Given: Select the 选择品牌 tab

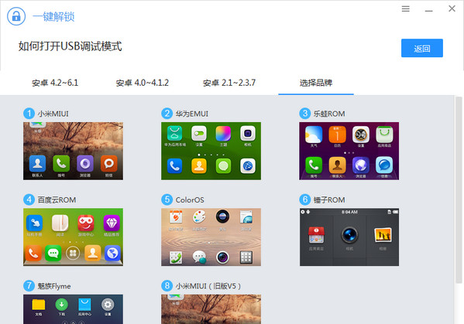Looking at the screenshot, I should (316, 83).
